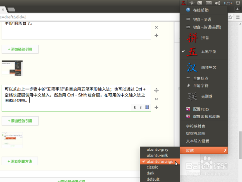Click the lower +添加经验引用 button
This screenshot has height=182, width=242.
[x=20, y=121]
